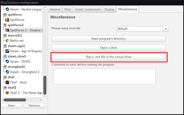The width and height of the screenshot is (184, 115).
Task: Click the Mouse warp override default field
Action: click(140, 29)
